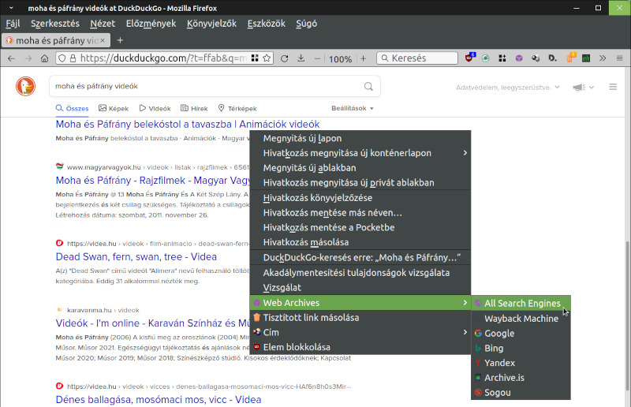Open the Fájl menu
631x407 pixels.
[x=13, y=24]
